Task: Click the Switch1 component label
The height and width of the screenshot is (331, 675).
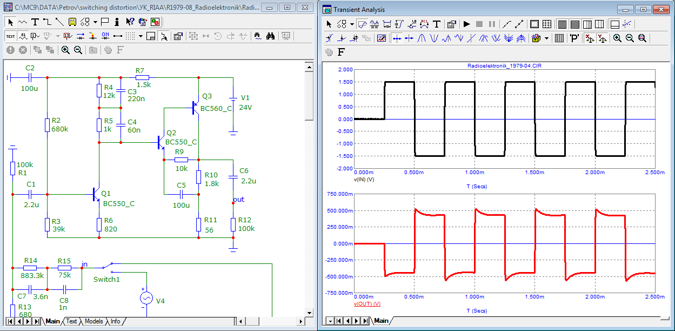Action: pyautogui.click(x=106, y=280)
